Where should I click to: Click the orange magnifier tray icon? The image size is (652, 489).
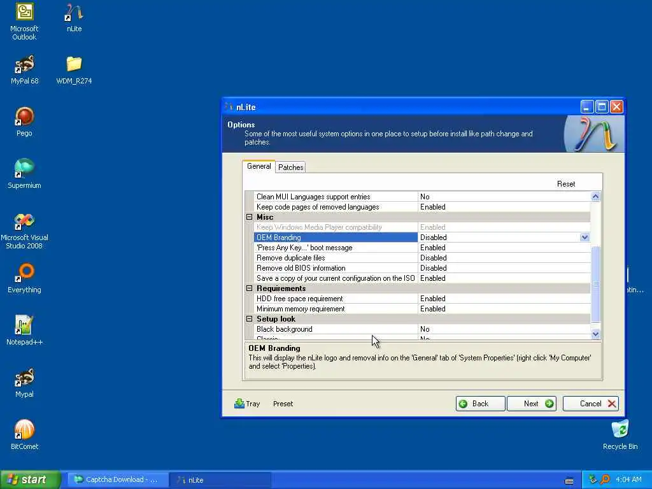click(x=605, y=479)
